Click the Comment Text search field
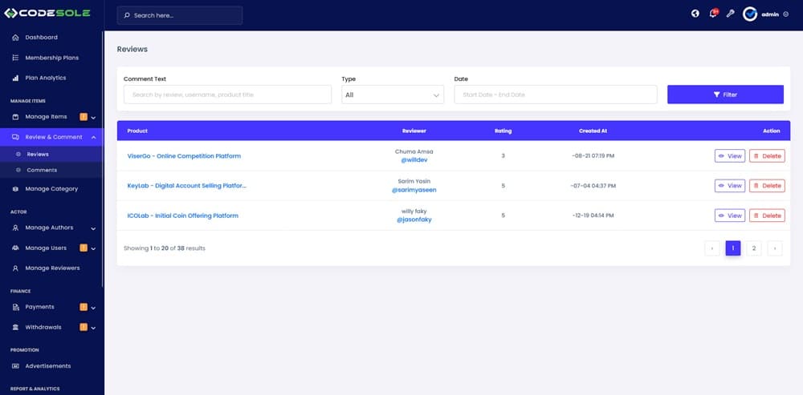This screenshot has height=395, width=803. (x=227, y=95)
